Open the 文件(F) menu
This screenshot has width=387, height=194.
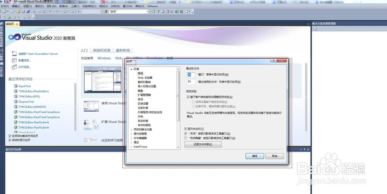(x=5, y=6)
